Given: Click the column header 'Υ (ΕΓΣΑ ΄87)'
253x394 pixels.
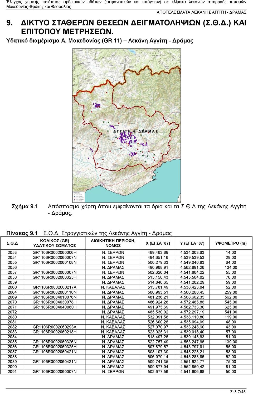Looking at the screenshot, I should tap(192, 243).
